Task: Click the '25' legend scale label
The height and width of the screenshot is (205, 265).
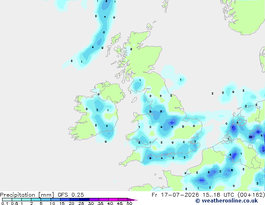Action: 81,203
